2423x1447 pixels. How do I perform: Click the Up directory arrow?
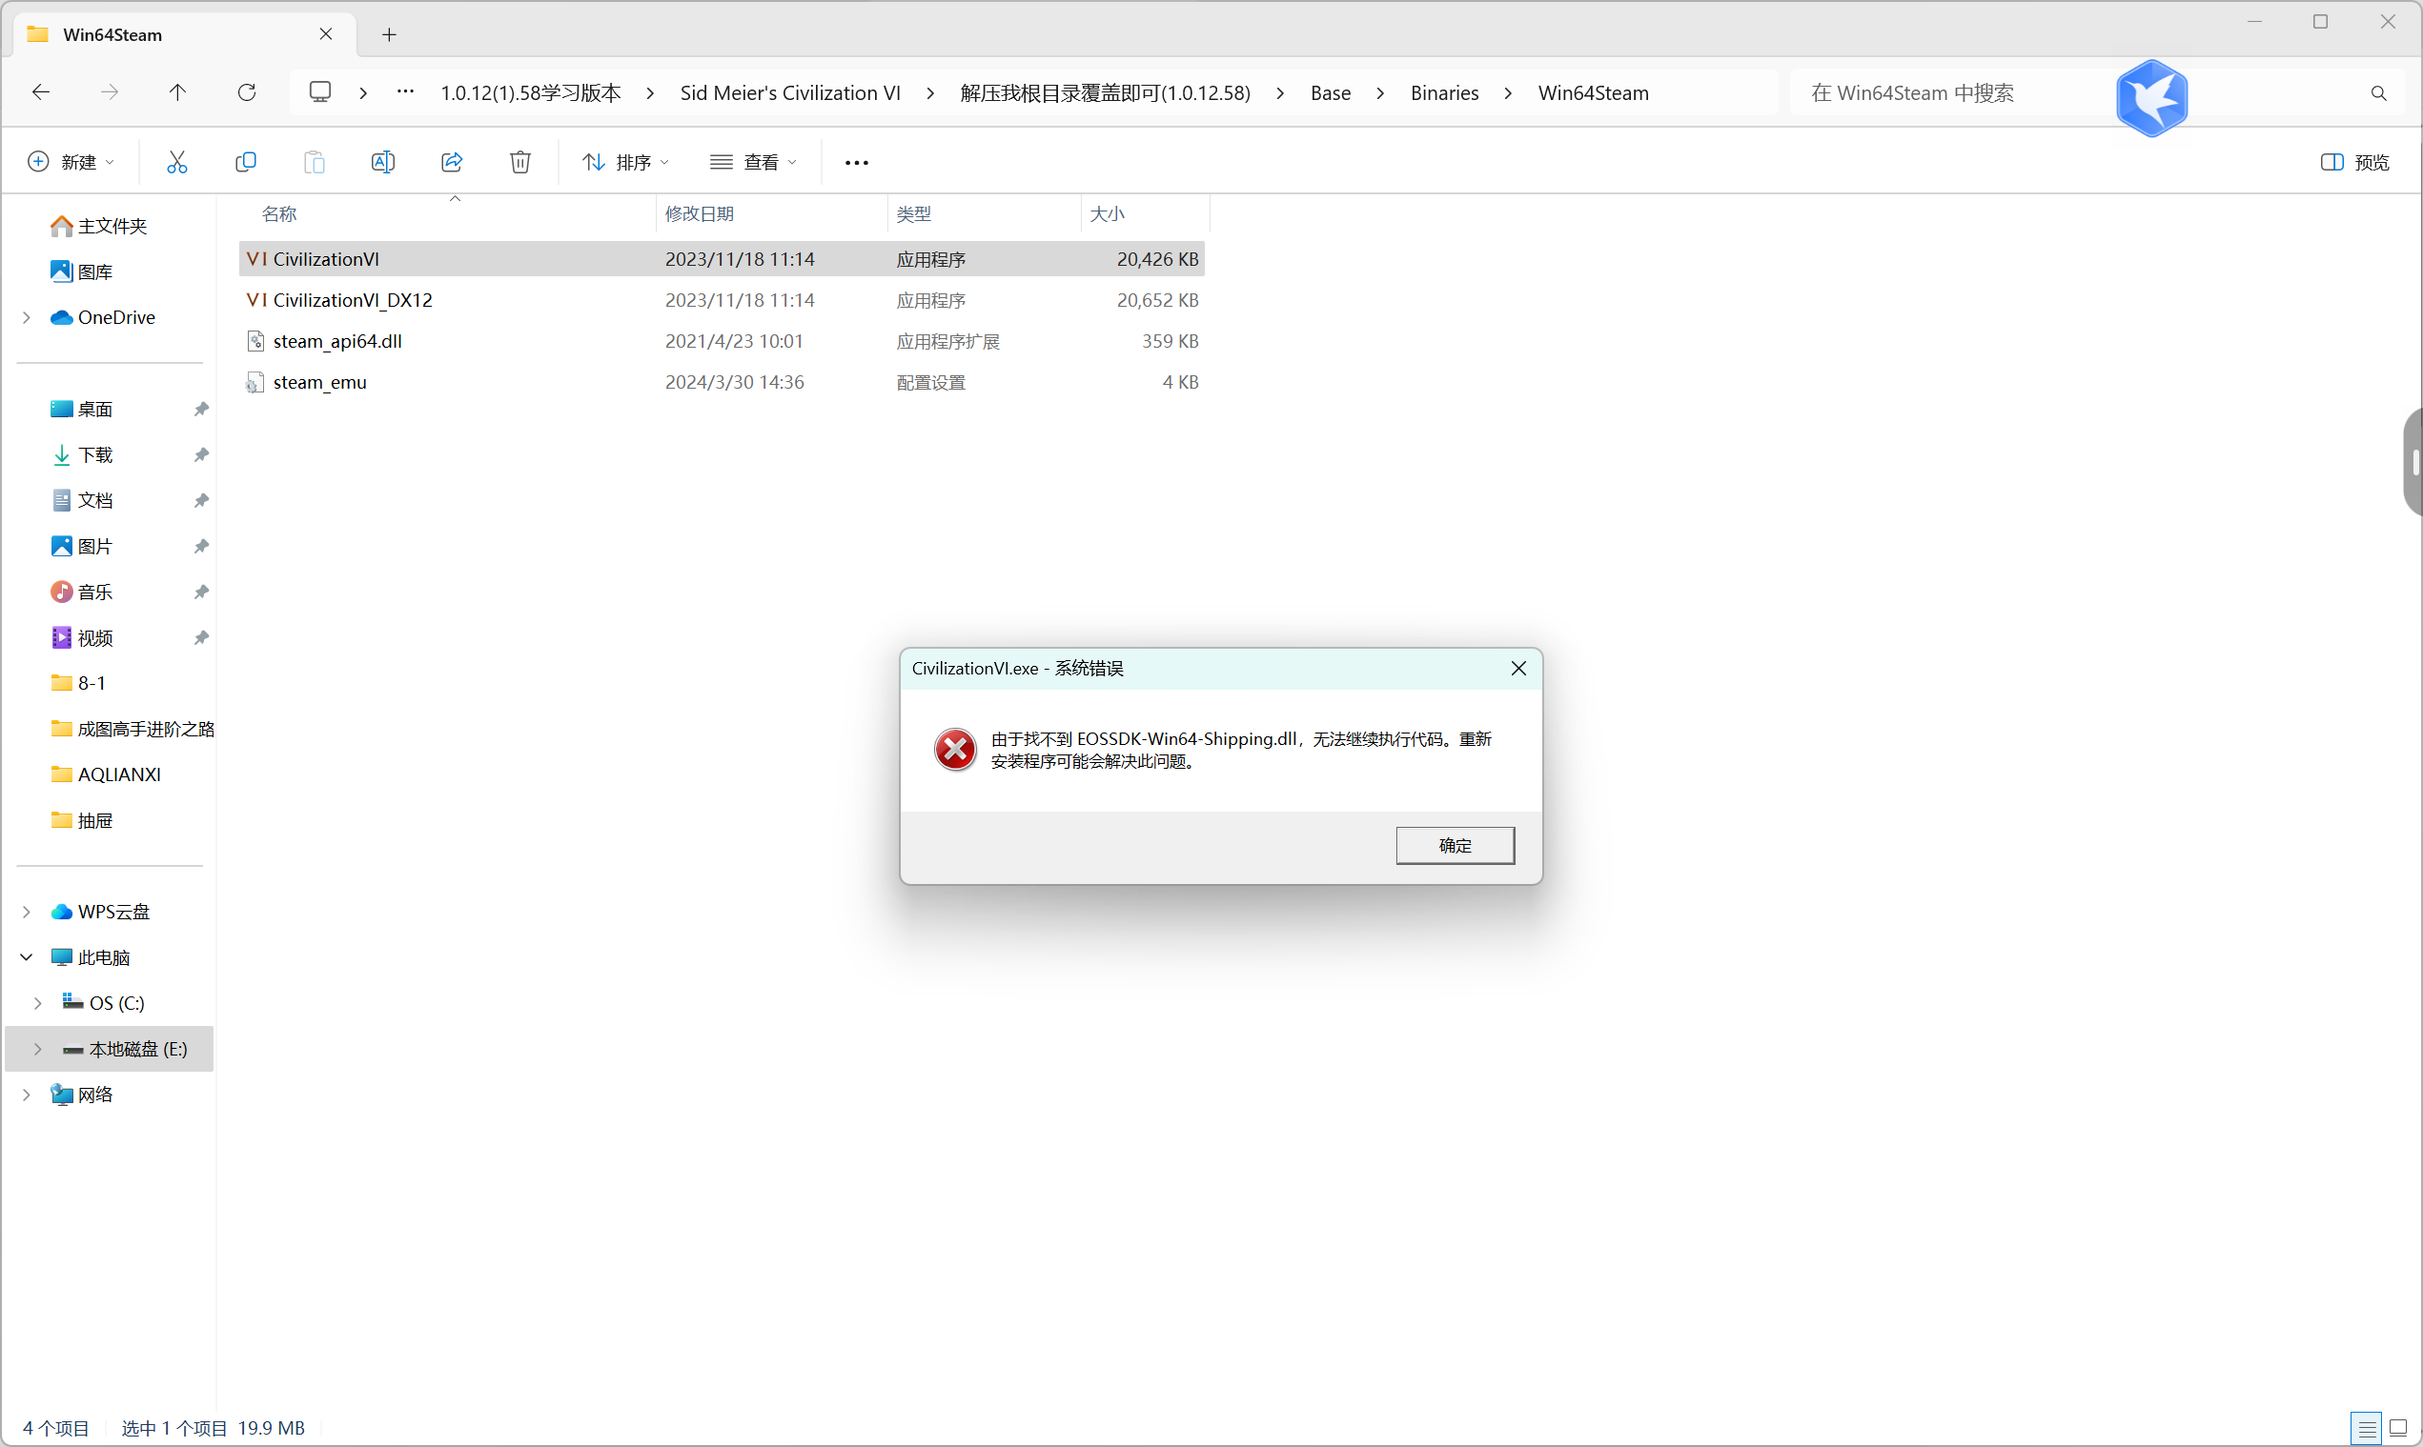(x=177, y=92)
